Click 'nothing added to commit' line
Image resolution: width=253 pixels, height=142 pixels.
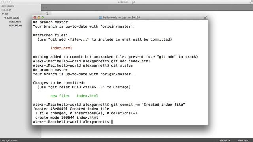coord(115,57)
